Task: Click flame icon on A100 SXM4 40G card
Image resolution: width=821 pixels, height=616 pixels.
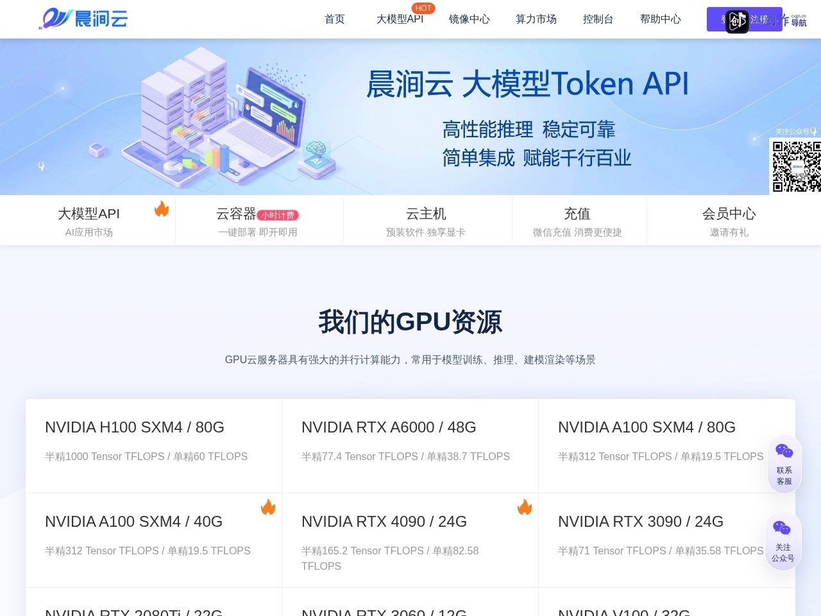Action: (x=268, y=508)
